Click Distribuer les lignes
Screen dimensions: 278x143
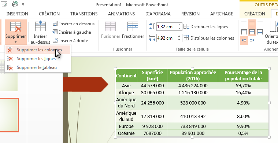pos(206,27)
